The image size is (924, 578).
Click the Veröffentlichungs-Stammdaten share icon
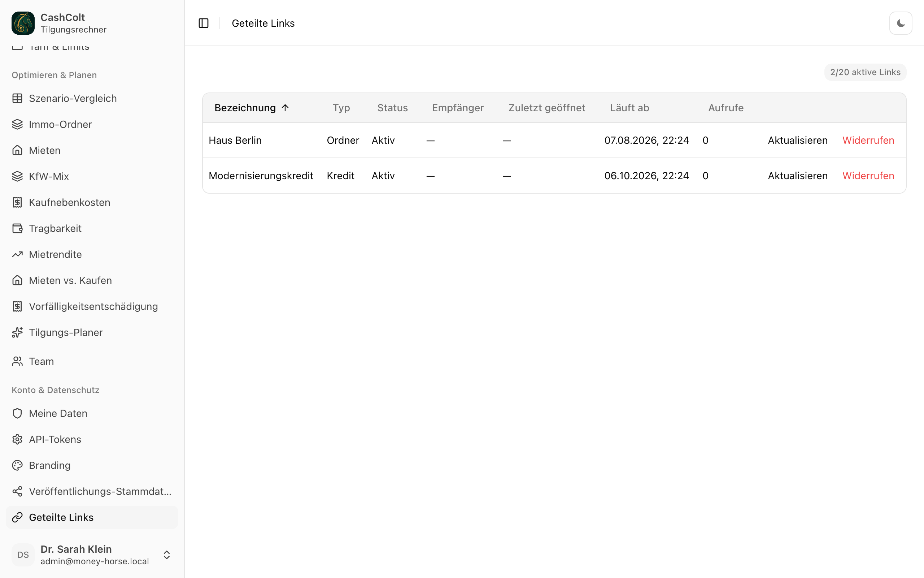pyautogui.click(x=17, y=491)
